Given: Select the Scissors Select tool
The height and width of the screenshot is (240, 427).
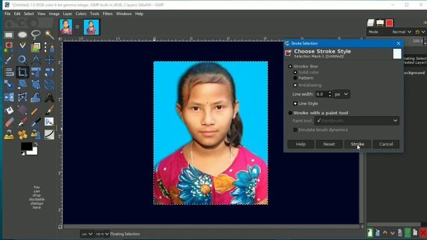Looking at the screenshot, I should tap(22, 47).
